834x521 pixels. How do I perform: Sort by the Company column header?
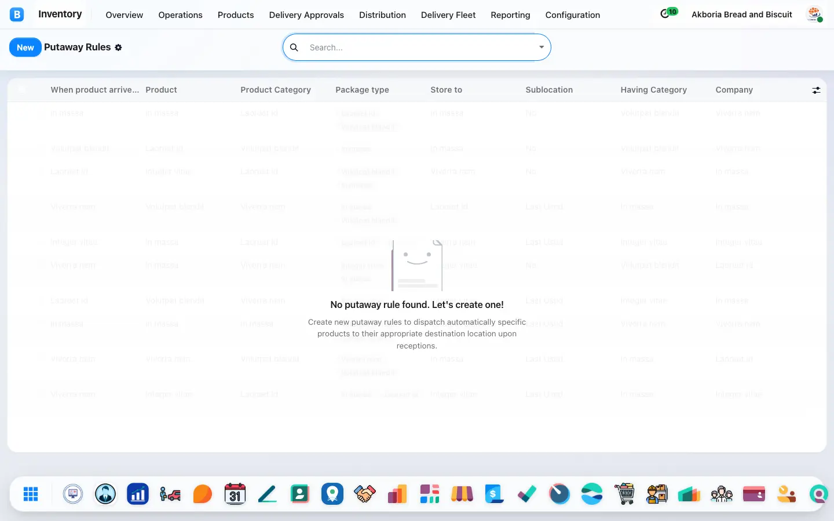[734, 90]
